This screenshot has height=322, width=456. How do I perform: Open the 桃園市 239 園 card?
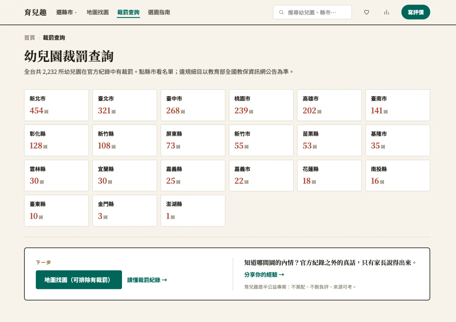click(x=261, y=105)
